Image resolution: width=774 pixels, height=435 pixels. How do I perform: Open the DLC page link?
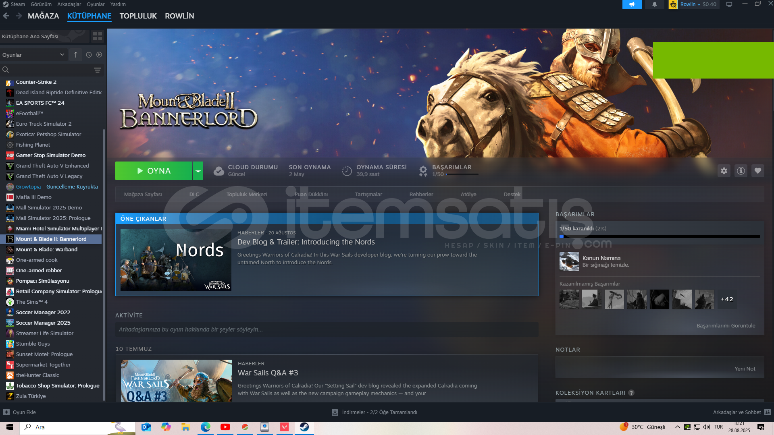coord(194,194)
